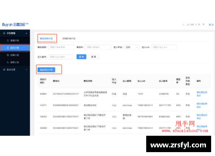
Task: Click the product ID cell in row 93984
Action: click(66, 94)
